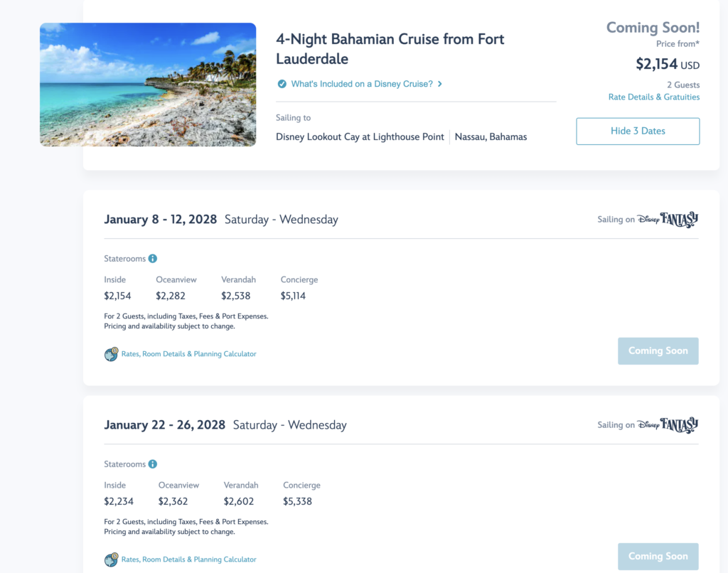Collapse sailings with Hide 3 Dates button

638,131
